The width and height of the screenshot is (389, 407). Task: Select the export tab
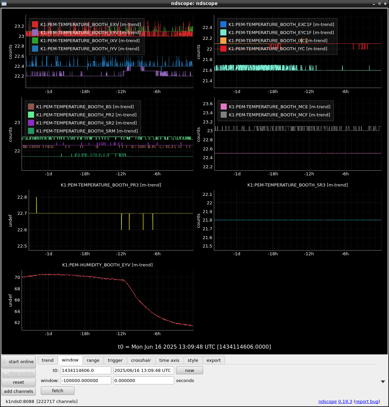[214, 360]
